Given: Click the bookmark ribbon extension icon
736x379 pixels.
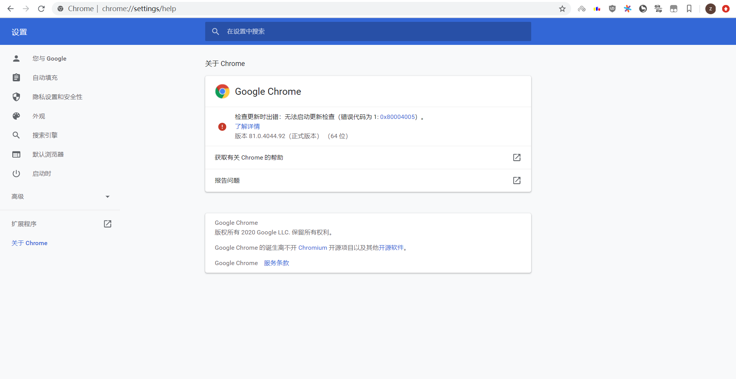Looking at the screenshot, I should (x=689, y=8).
